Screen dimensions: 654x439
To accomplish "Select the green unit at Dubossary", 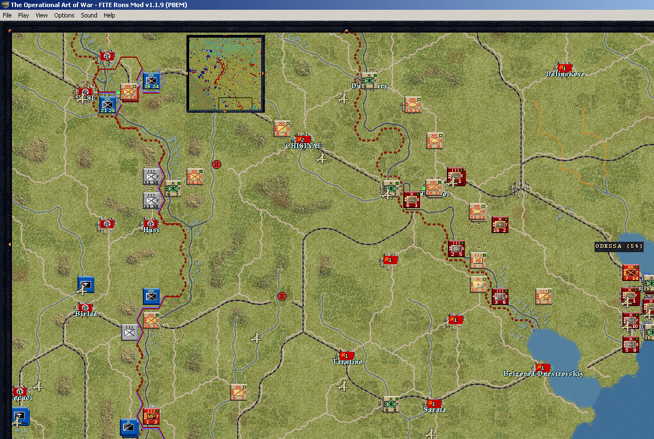I will 370,81.
